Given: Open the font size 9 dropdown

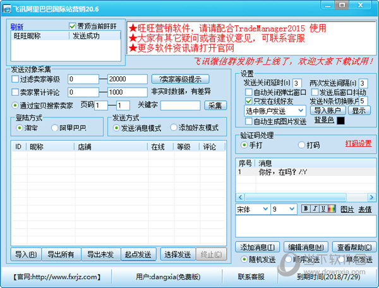Looking at the screenshot, I should [x=283, y=209].
